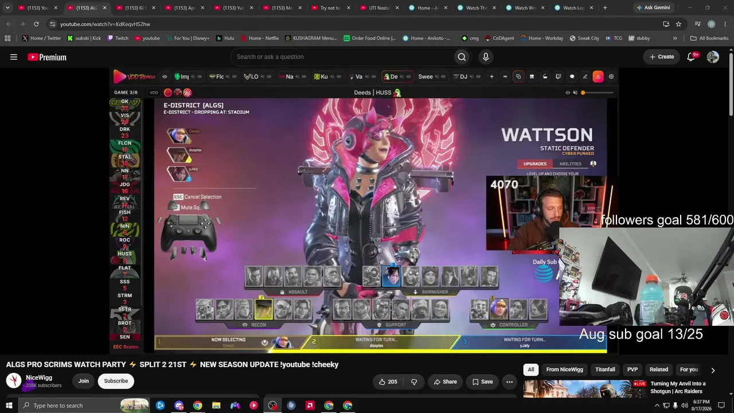Image resolution: width=734 pixels, height=413 pixels.
Task: Open the NiceWigg channel name link
Action: [x=39, y=377]
